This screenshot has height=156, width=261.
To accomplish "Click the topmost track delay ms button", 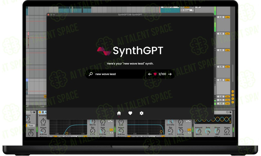I will point(227,17).
